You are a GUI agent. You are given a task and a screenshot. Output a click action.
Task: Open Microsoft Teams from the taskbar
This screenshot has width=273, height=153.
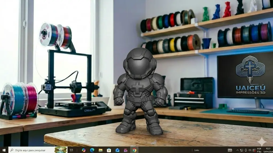point(126,150)
